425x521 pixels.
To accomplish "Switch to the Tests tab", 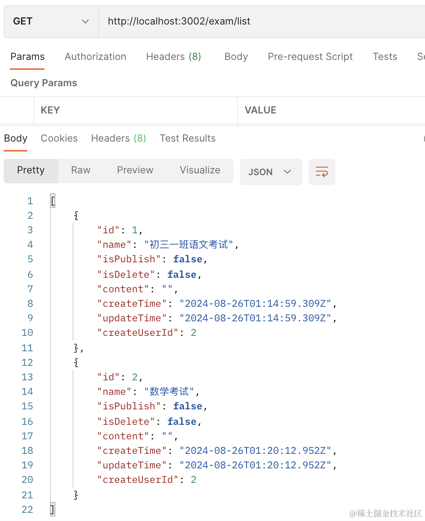I will pos(385,57).
